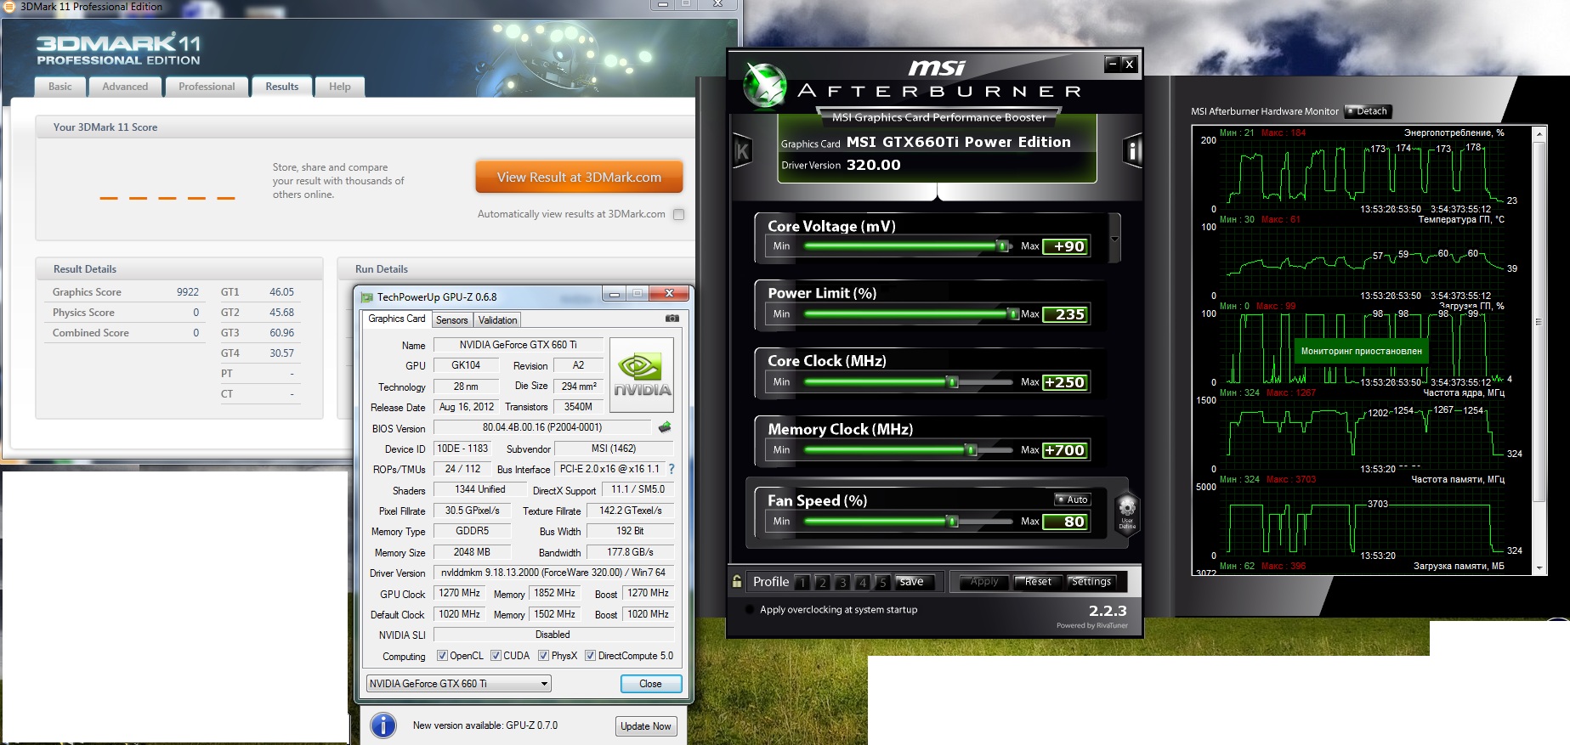Click the BIOS save chip icon
1570x745 pixels.
665,427
